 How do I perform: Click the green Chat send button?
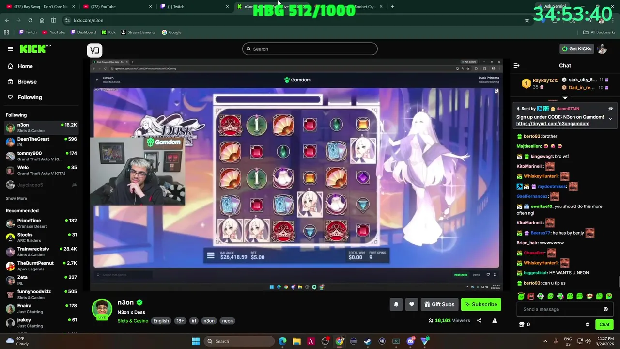point(604,325)
